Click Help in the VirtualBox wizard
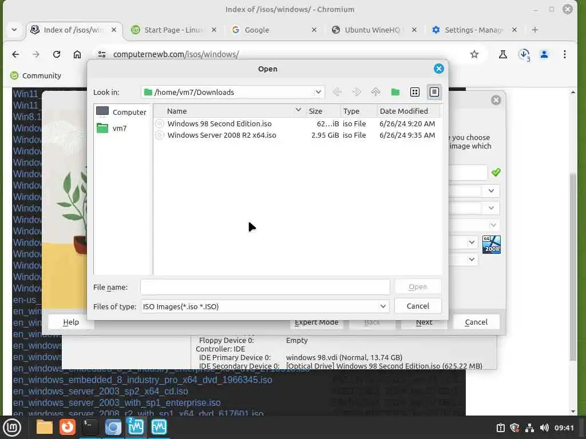The image size is (586, 439). [70, 322]
